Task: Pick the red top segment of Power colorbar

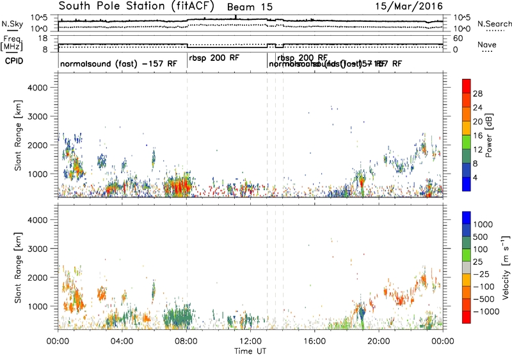Action: tap(467, 87)
